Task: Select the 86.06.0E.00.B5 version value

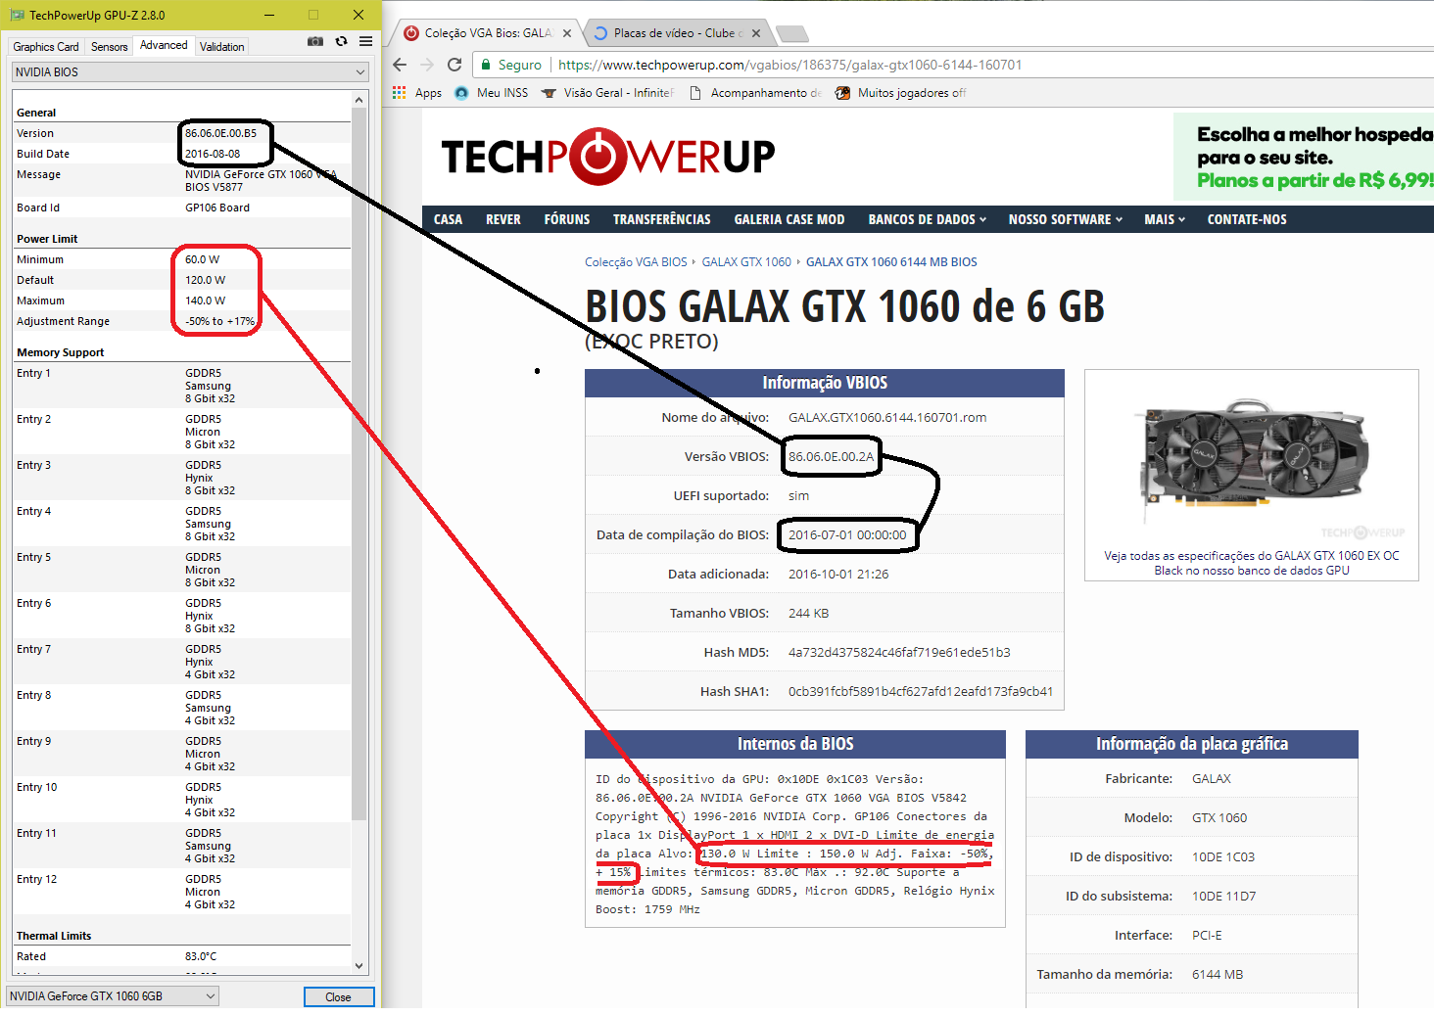Action: click(221, 133)
